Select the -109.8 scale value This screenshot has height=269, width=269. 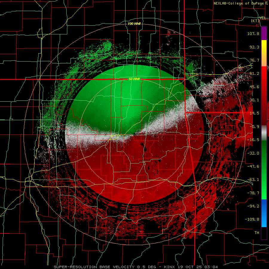252,219
